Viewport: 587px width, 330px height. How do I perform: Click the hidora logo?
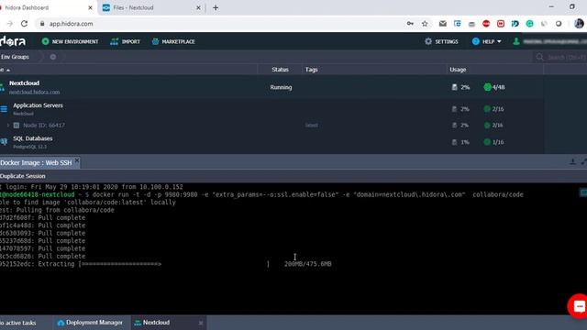click(13, 41)
